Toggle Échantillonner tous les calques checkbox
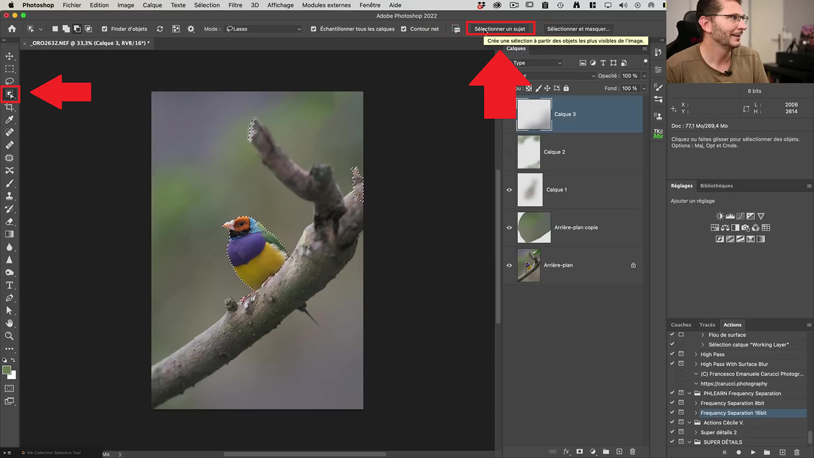This screenshot has width=814, height=458. coord(314,29)
